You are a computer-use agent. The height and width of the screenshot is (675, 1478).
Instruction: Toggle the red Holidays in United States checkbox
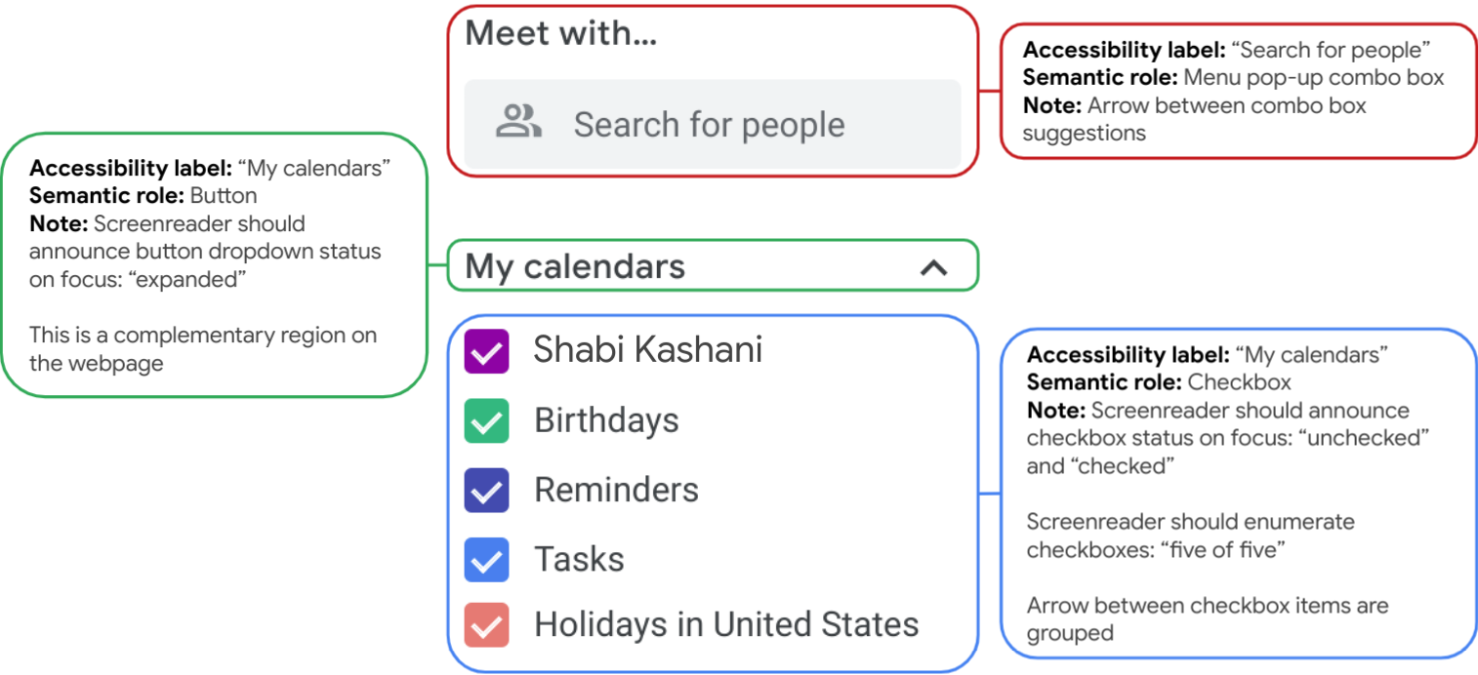pyautogui.click(x=486, y=625)
